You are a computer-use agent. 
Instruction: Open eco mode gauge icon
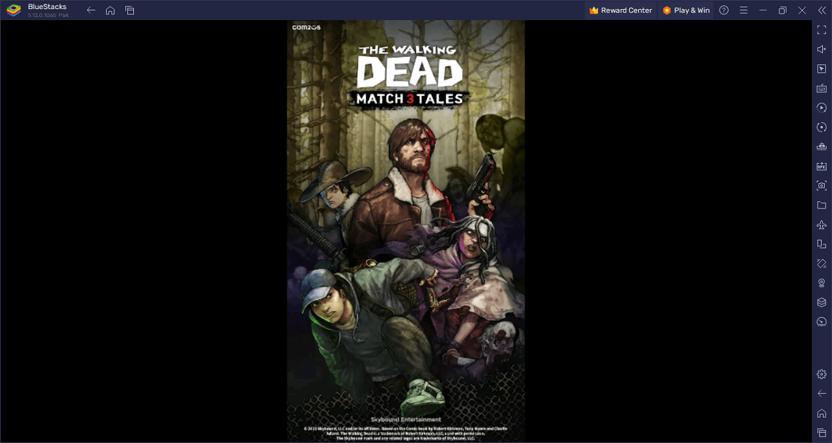(822, 322)
